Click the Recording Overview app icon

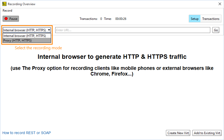point(4,4)
